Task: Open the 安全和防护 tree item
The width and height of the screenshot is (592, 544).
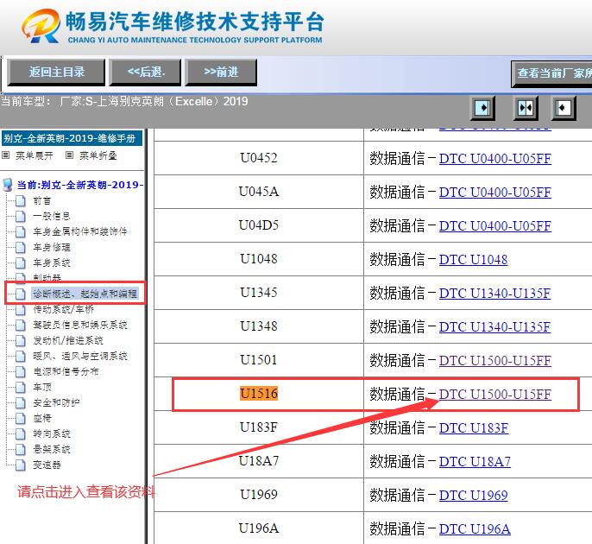Action: pyautogui.click(x=56, y=402)
